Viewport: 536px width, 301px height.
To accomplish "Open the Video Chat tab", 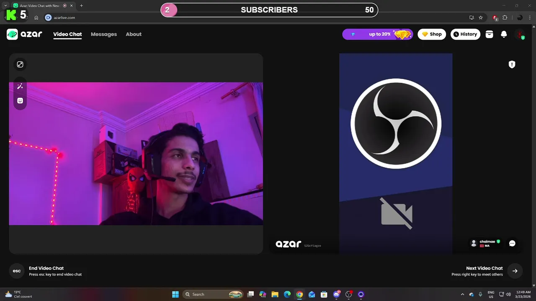I will pyautogui.click(x=67, y=34).
